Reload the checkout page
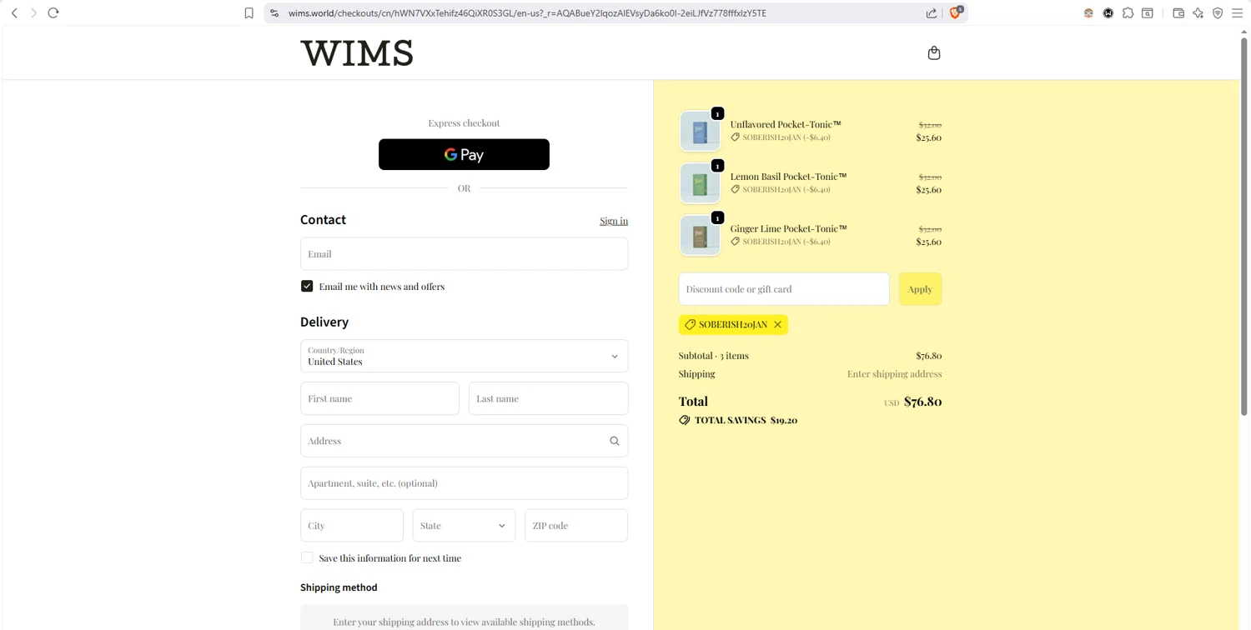The height and width of the screenshot is (630, 1251). point(53,12)
